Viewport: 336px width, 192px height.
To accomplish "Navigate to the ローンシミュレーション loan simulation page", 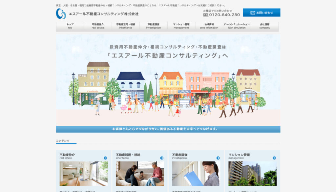I will pyautogui.click(x=237, y=26).
